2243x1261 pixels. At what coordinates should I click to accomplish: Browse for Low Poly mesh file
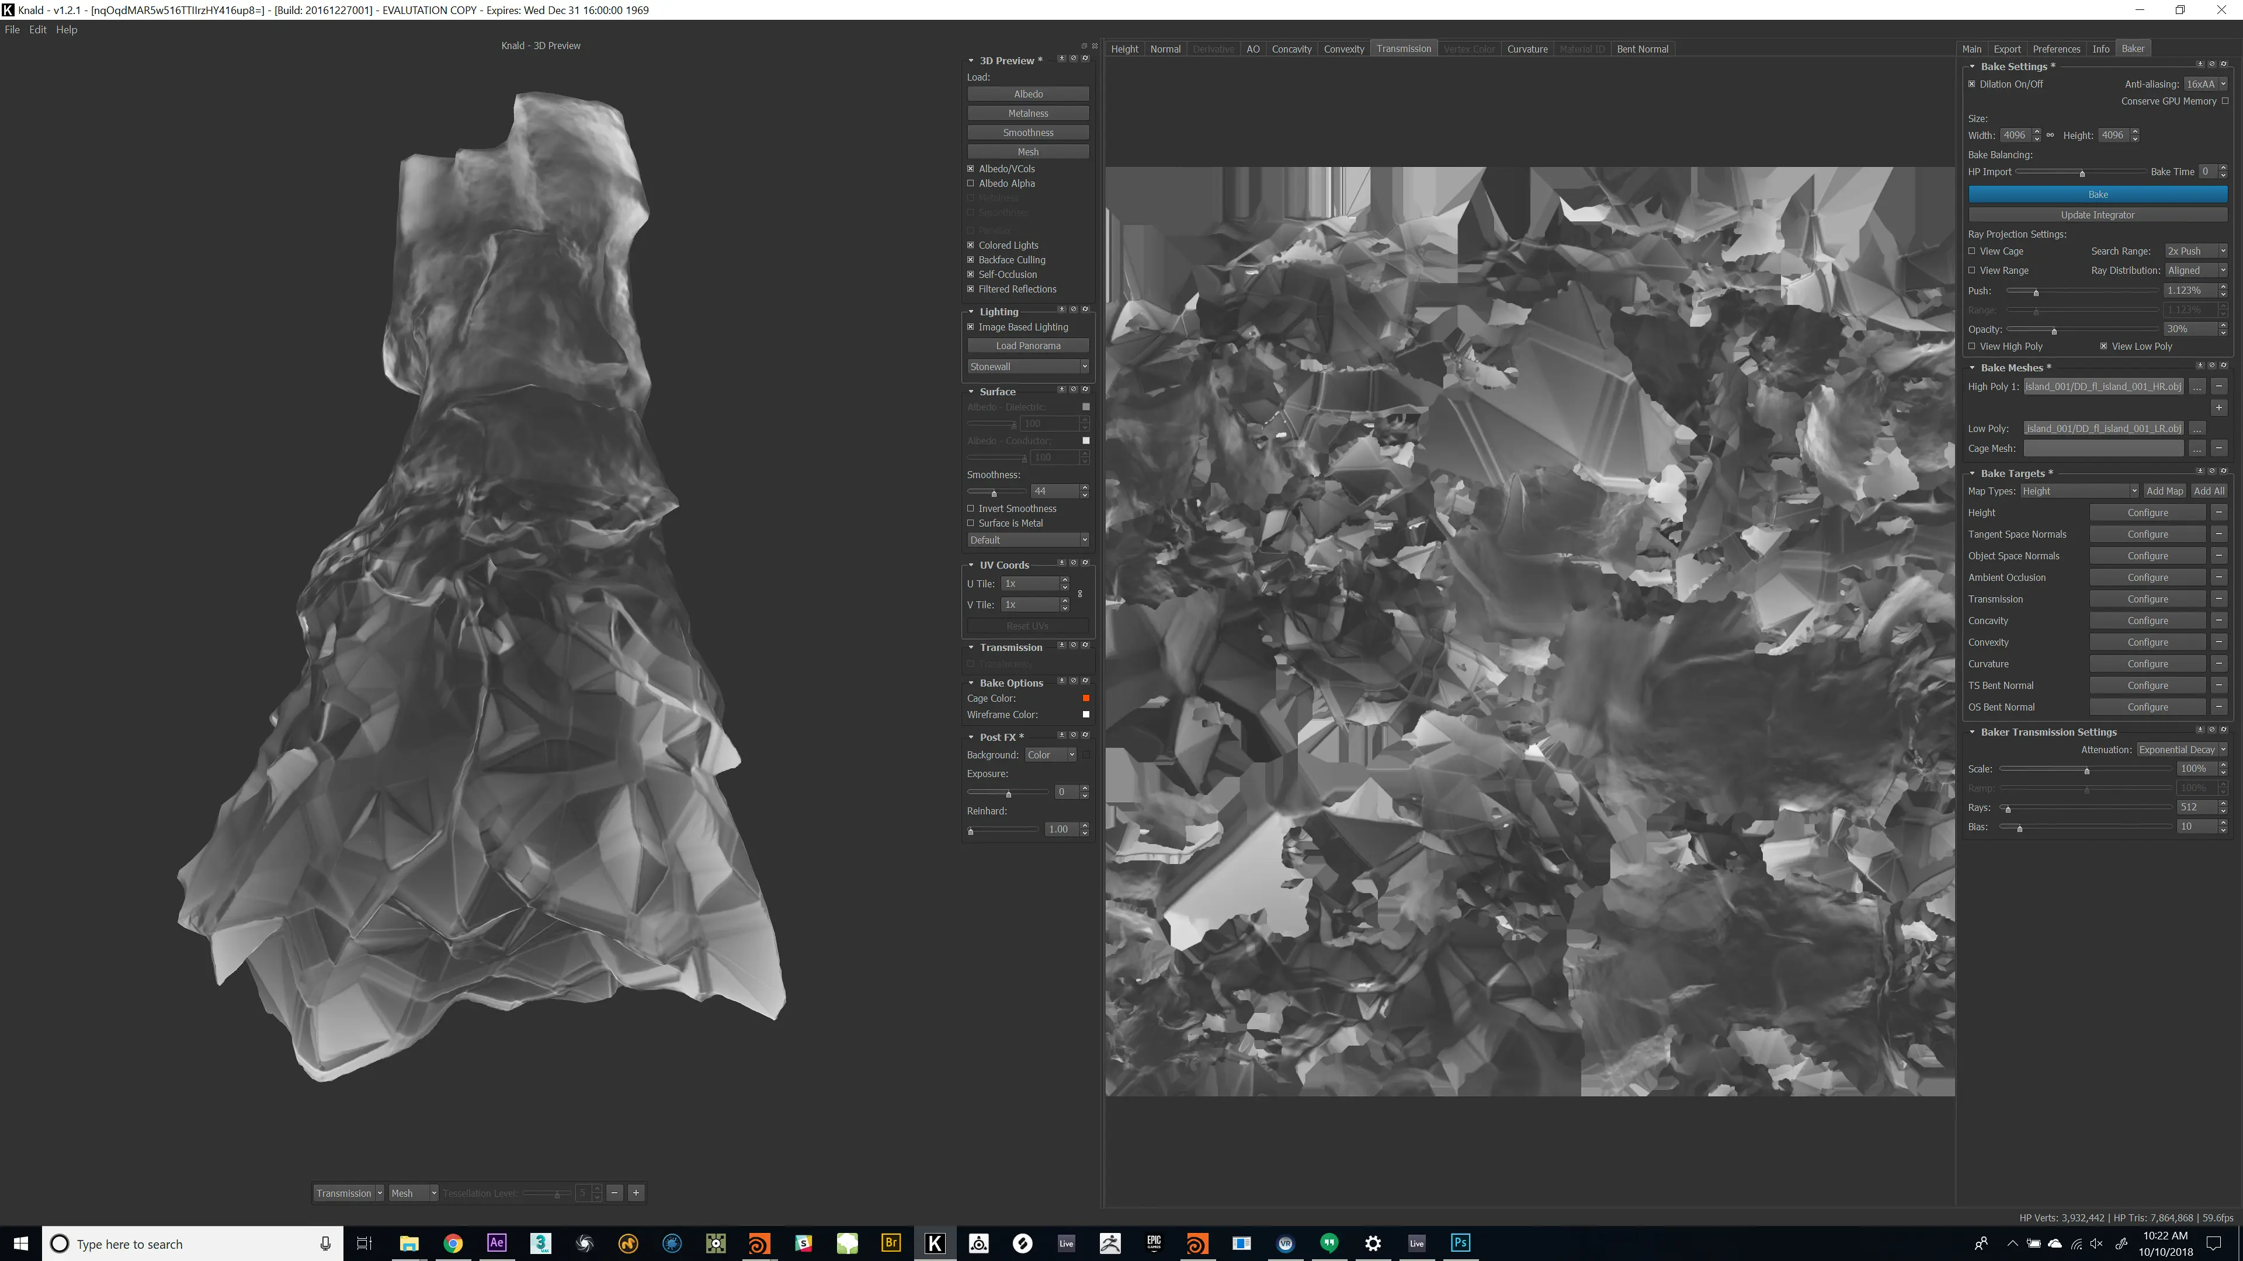(2197, 428)
